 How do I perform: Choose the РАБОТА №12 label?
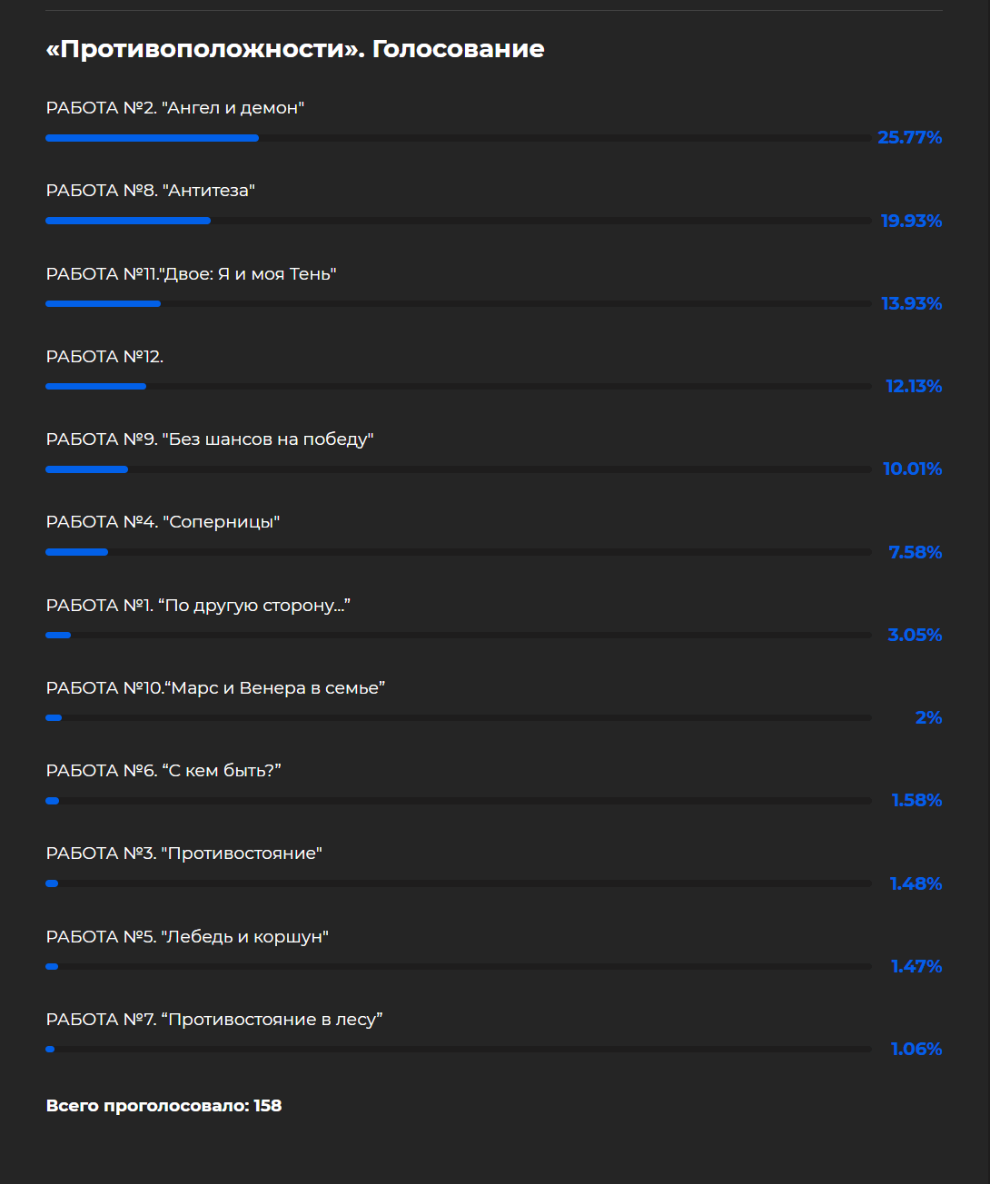point(105,357)
